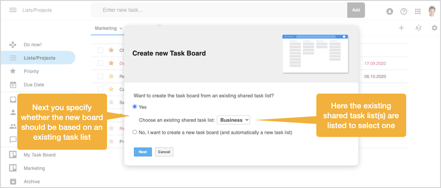This screenshot has height=188, width=441.
Task: Click the Do now! gamepad icon
Action: (x=13, y=45)
